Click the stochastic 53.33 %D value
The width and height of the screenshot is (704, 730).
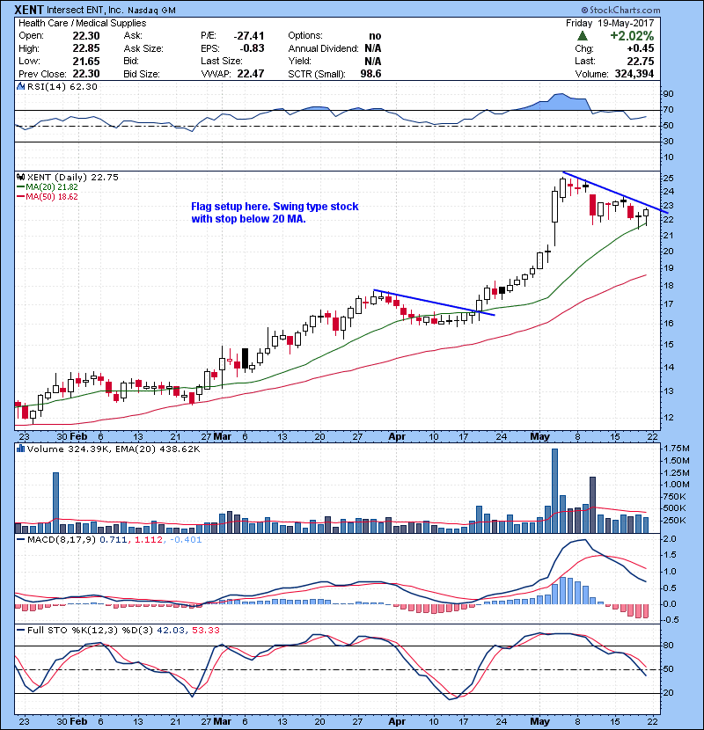click(205, 630)
